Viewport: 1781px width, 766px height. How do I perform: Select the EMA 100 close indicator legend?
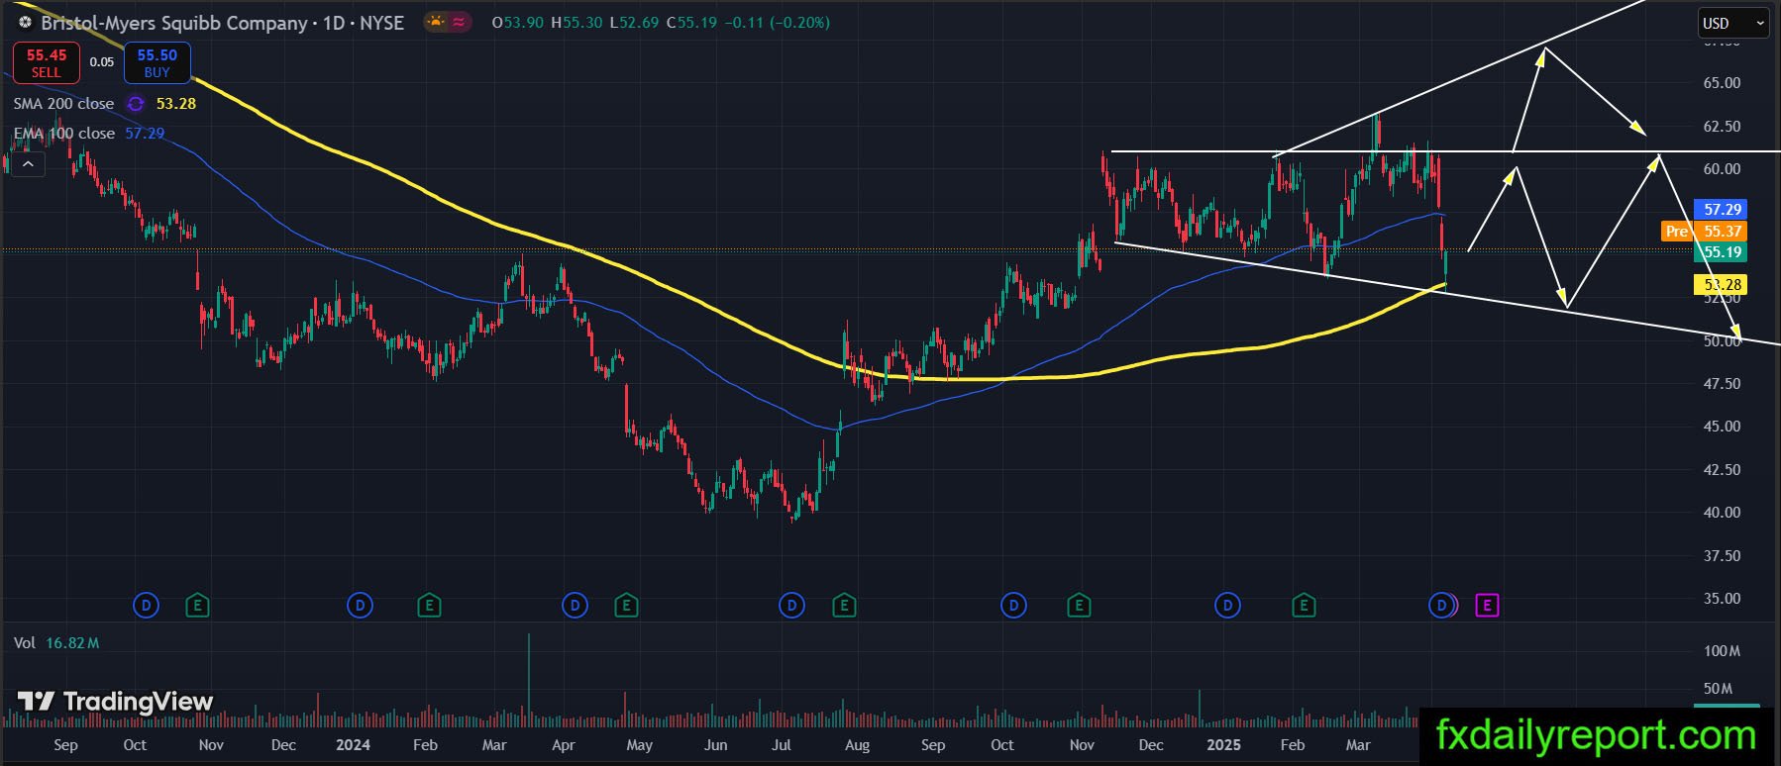tap(64, 134)
